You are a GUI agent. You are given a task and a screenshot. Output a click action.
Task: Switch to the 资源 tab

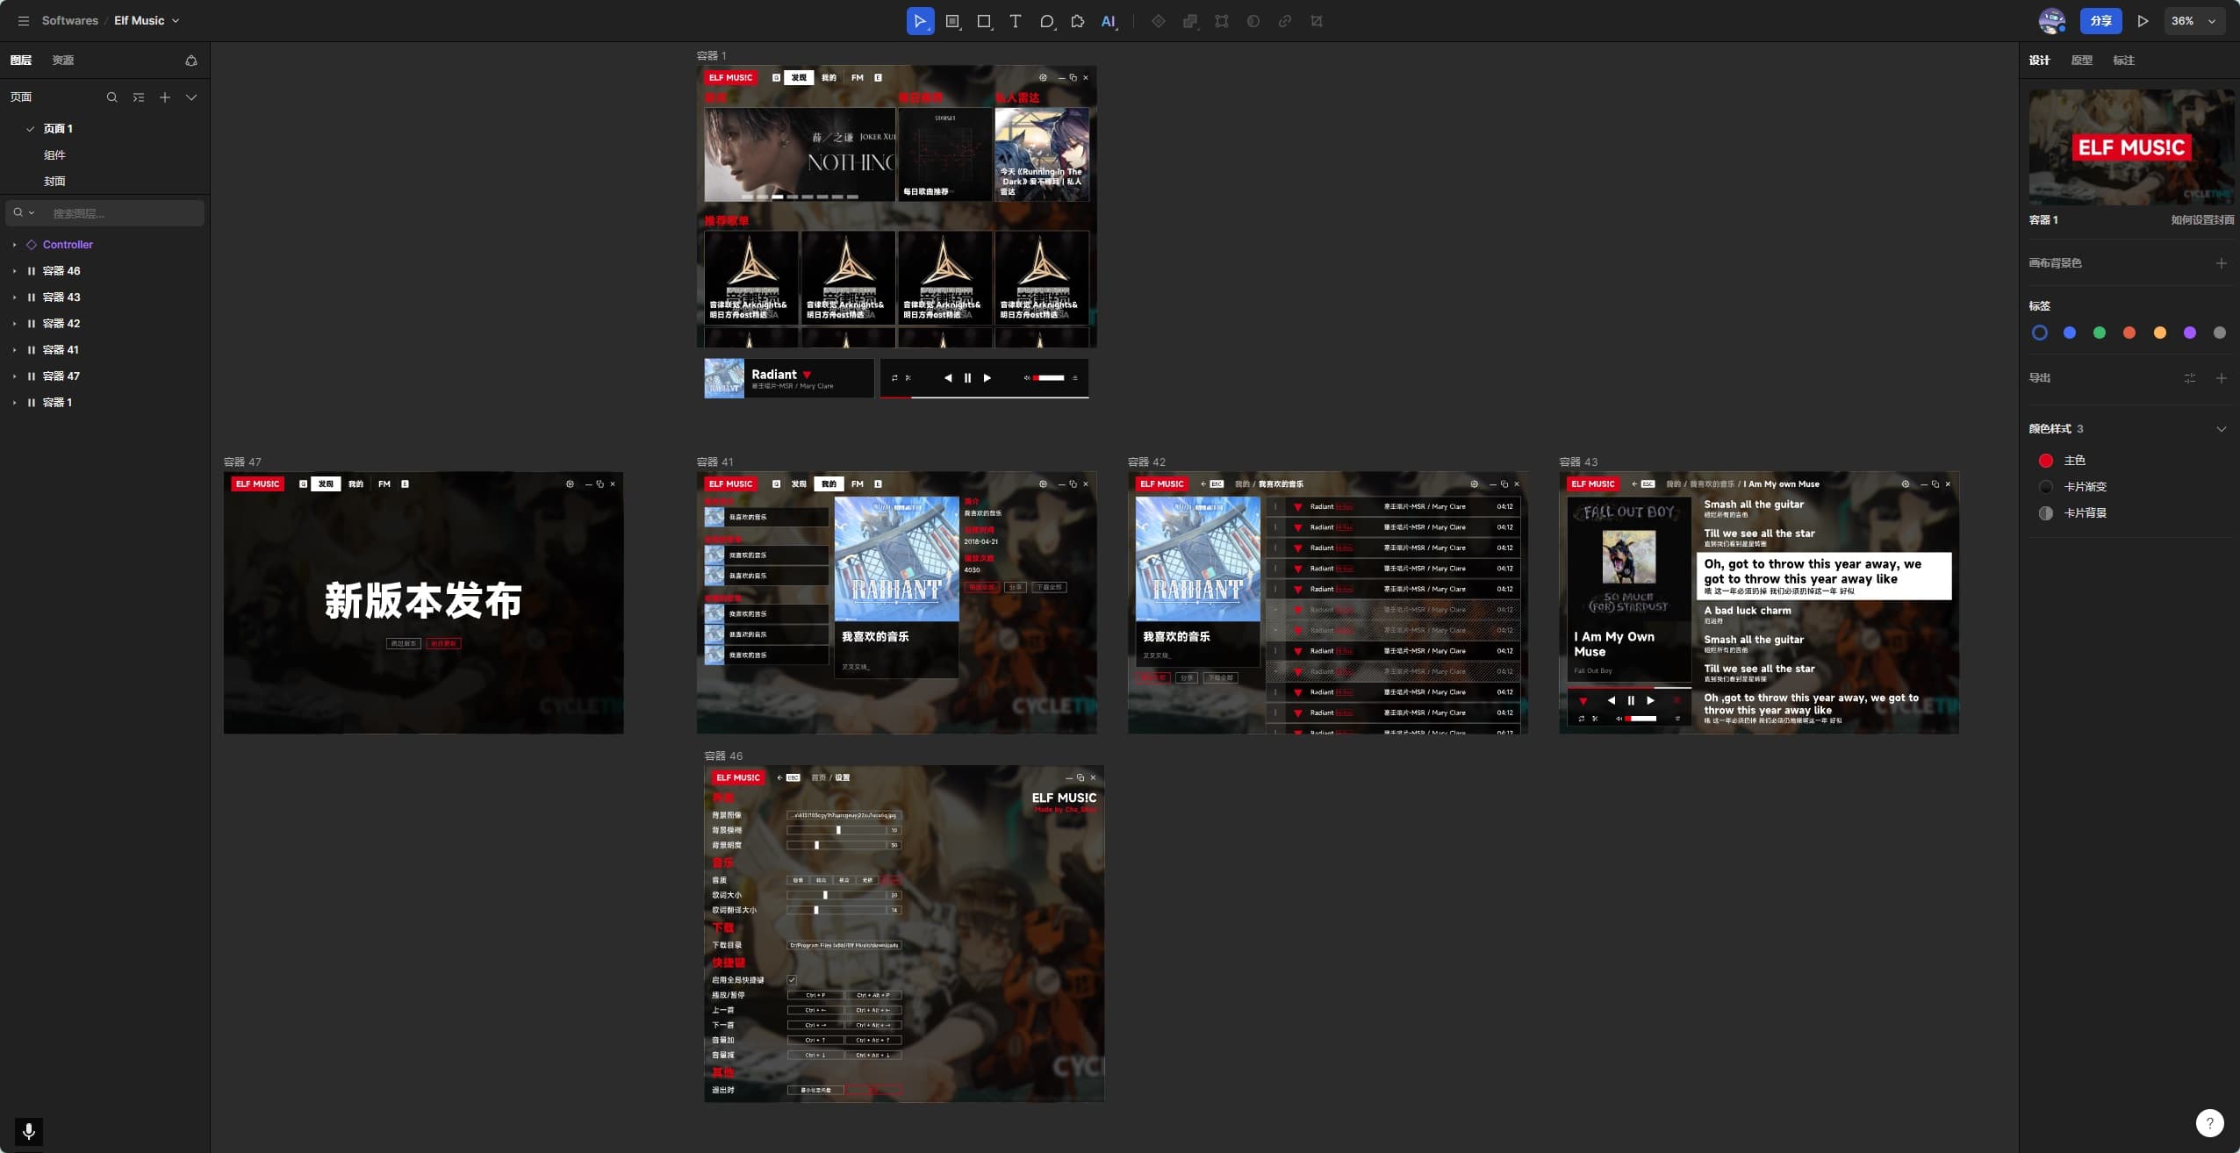63,61
